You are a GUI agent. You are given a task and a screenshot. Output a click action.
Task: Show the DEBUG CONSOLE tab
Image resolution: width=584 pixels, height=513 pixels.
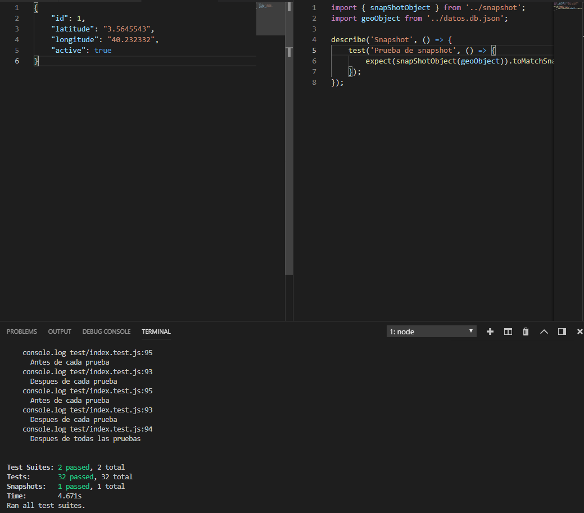coord(107,332)
